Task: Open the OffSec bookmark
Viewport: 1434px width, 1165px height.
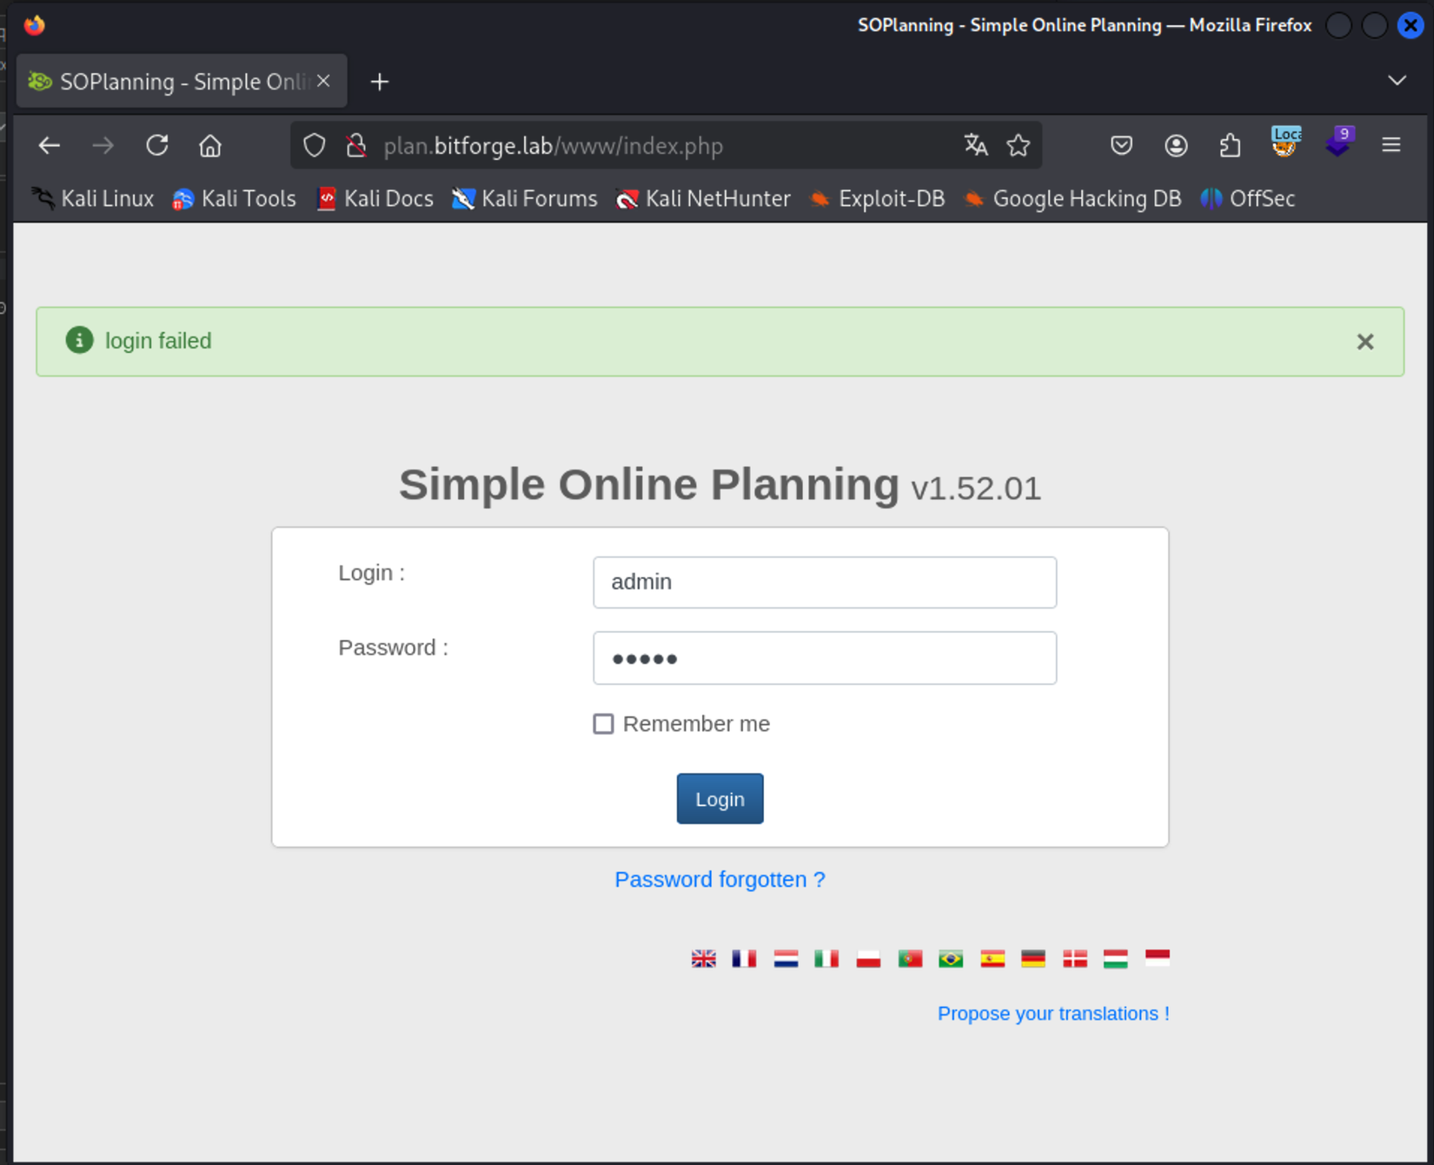Action: click(x=1248, y=199)
